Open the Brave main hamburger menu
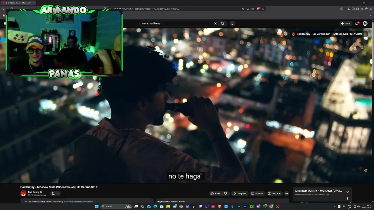374x210 pixels. click(371, 9)
